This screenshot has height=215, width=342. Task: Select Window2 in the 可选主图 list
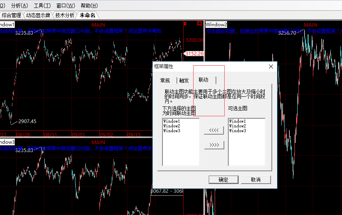point(237,126)
